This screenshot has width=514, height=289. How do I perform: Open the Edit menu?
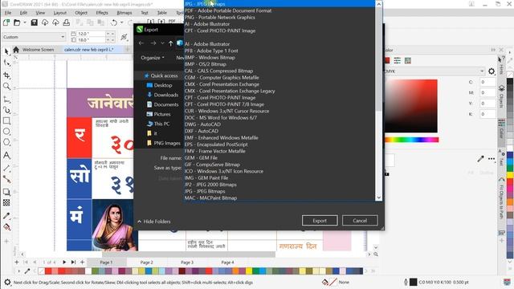23,13
